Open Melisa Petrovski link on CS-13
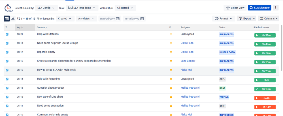 [190, 88]
